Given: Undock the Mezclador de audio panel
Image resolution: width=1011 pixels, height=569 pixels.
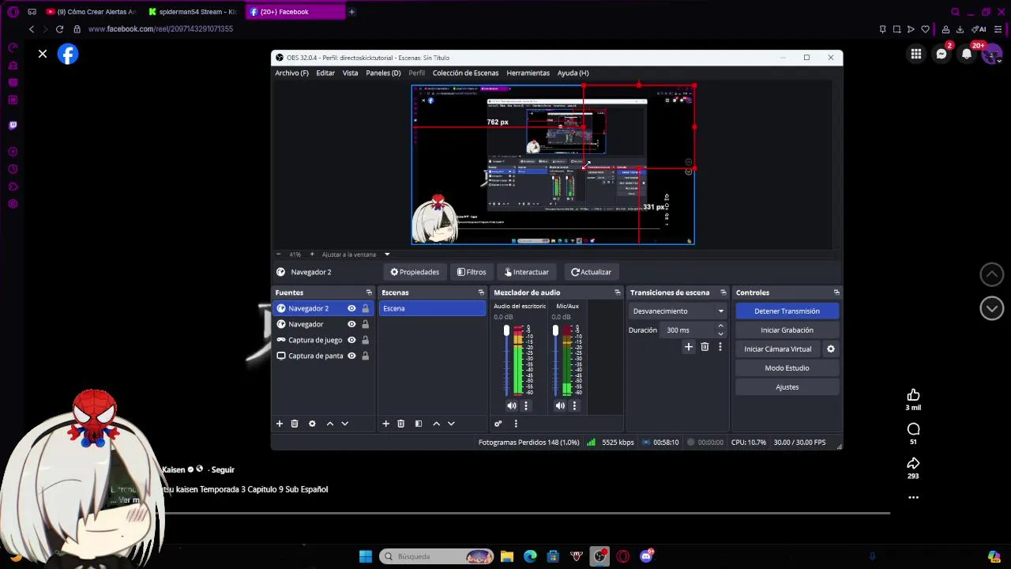Looking at the screenshot, I should pyautogui.click(x=618, y=292).
